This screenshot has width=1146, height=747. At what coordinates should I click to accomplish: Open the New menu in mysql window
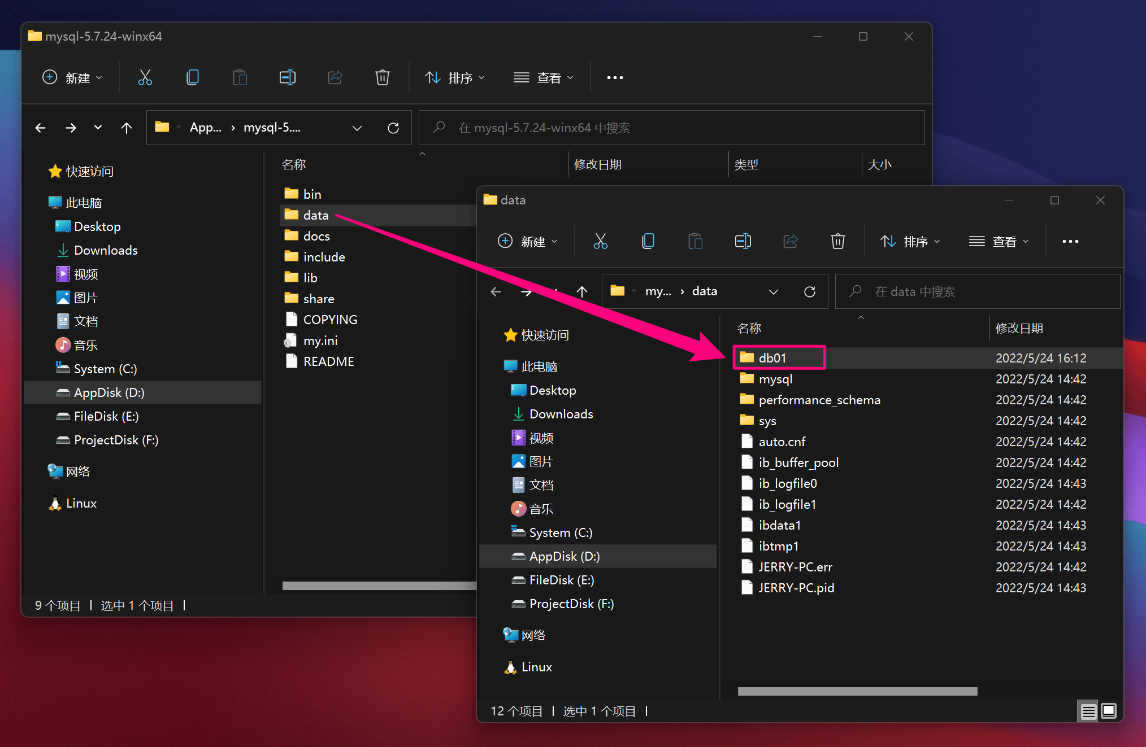[72, 77]
